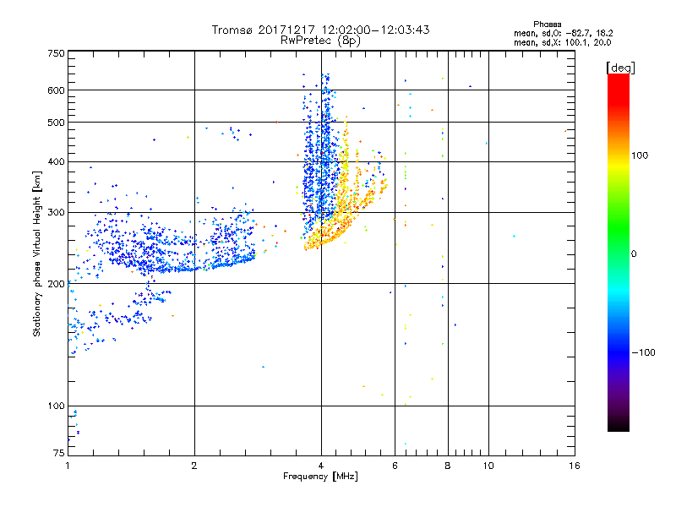Screen dimensions: 676x507
Task: Click the x-axis '16' tick label
Action: coord(575,466)
